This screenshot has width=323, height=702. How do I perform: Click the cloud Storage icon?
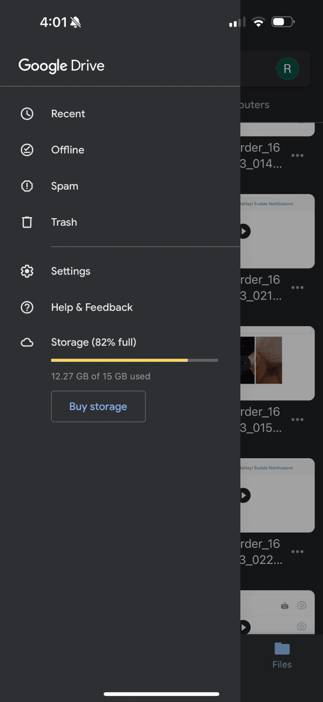27,342
